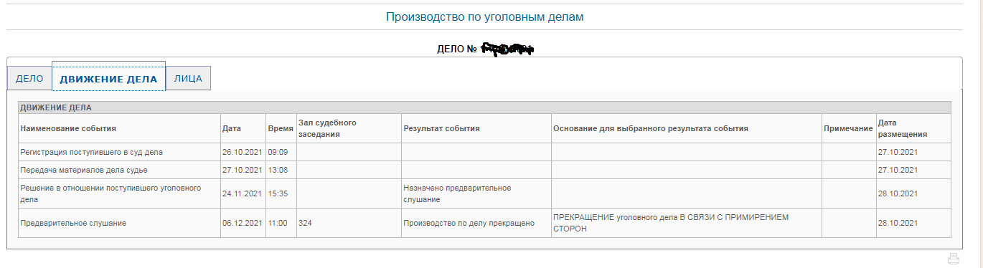This screenshot has width=983, height=268.
Task: Click the Время column header
Action: click(281, 129)
